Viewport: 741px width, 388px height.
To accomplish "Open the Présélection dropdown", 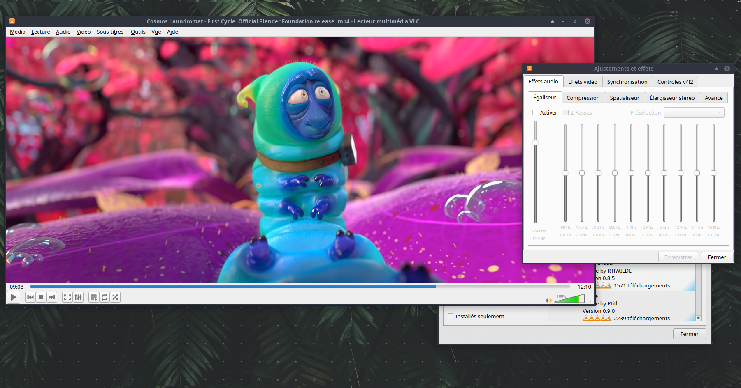I will click(694, 112).
